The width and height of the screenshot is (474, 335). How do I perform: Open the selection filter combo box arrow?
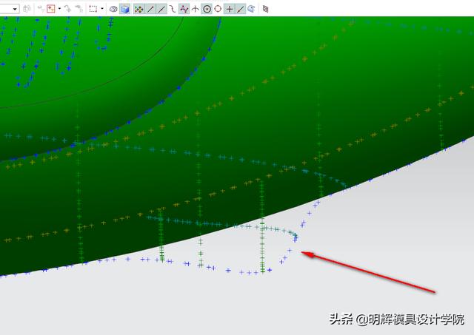[15, 9]
